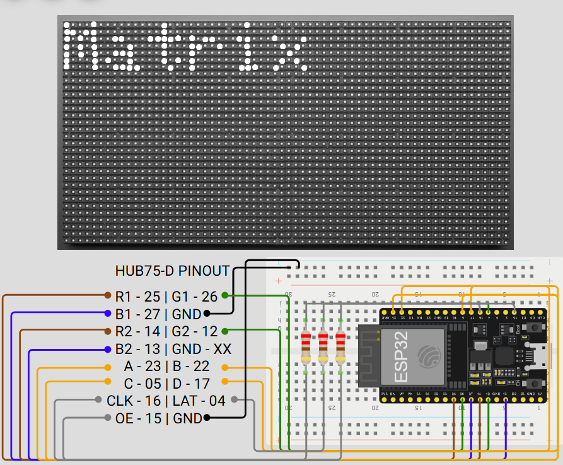
Task: Click the gray CLK - 16 pin dot
Action: point(98,399)
